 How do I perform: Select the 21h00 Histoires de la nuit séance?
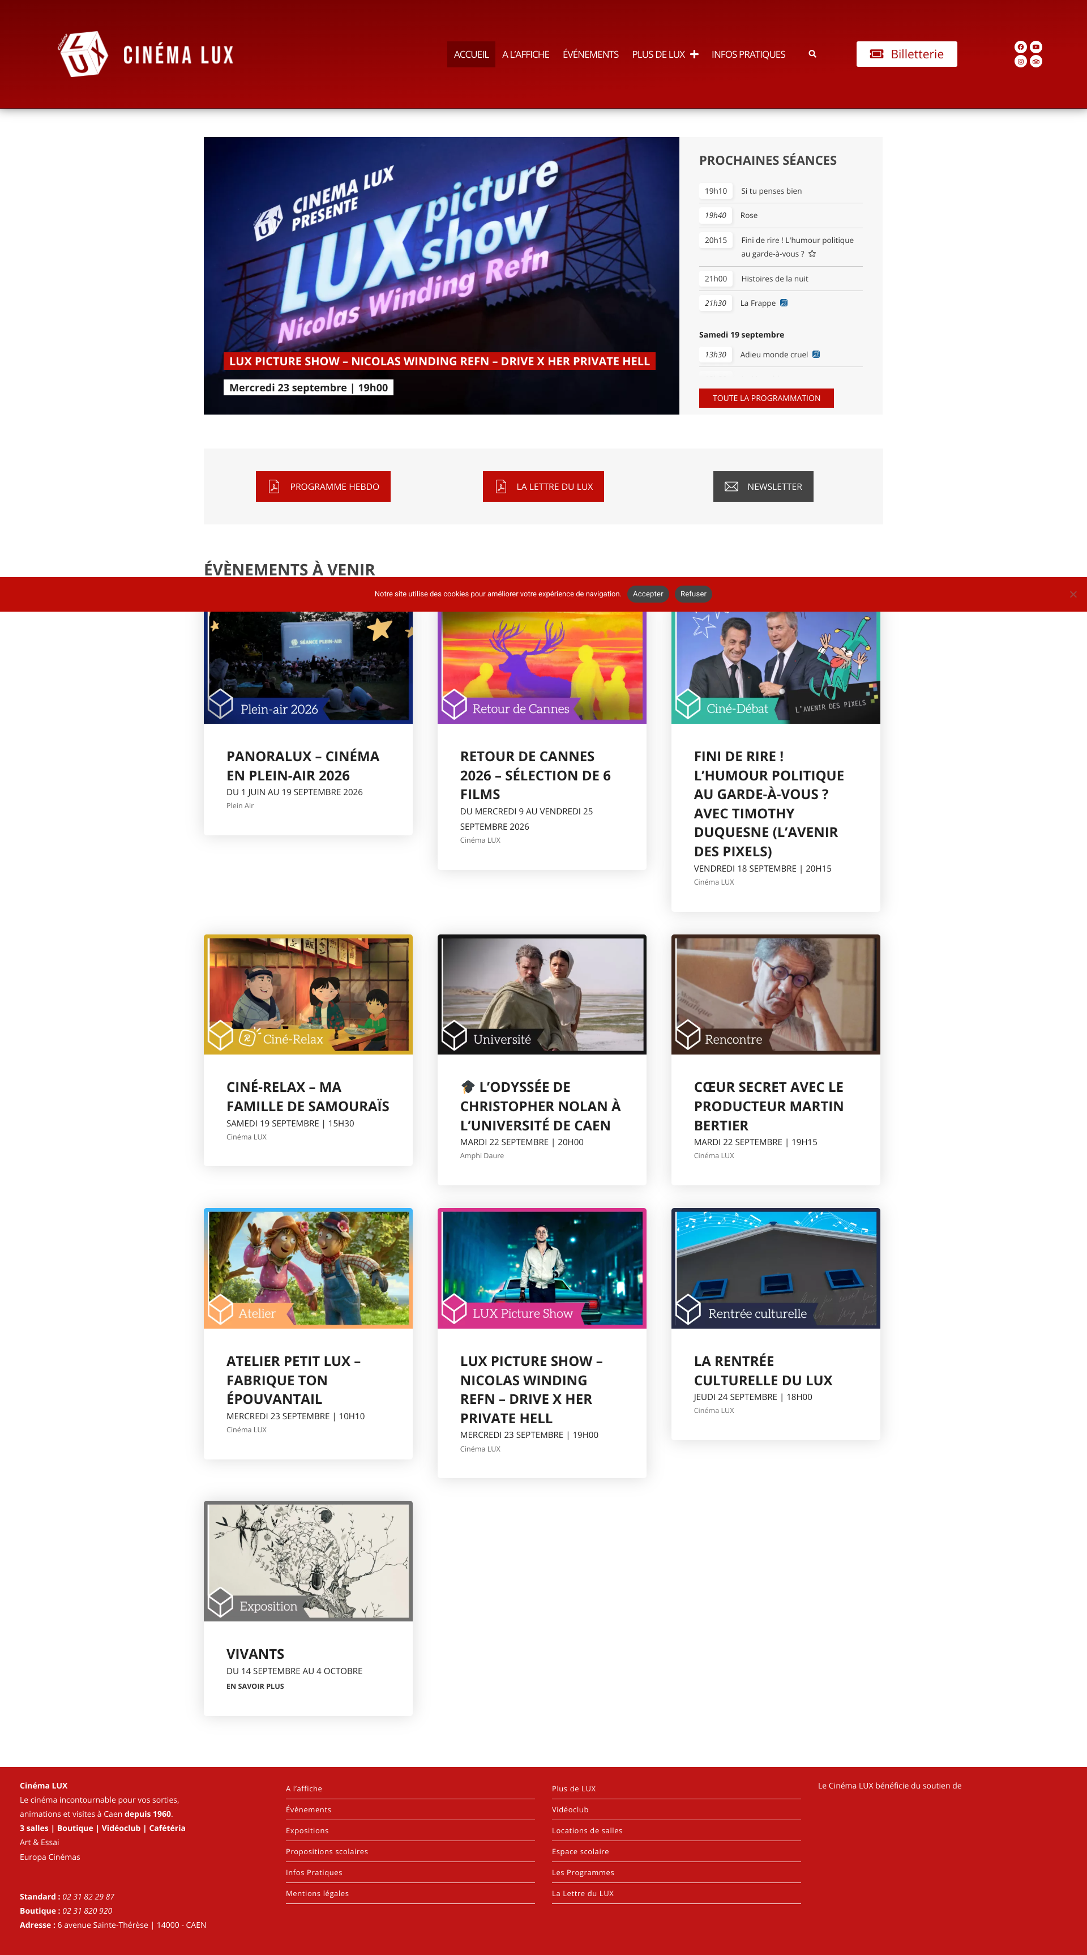pyautogui.click(x=781, y=279)
